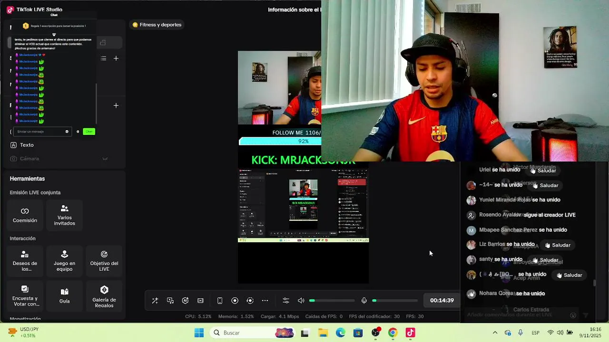
Task: Open Objetivo del LIVE tool
Action: [x=104, y=261]
